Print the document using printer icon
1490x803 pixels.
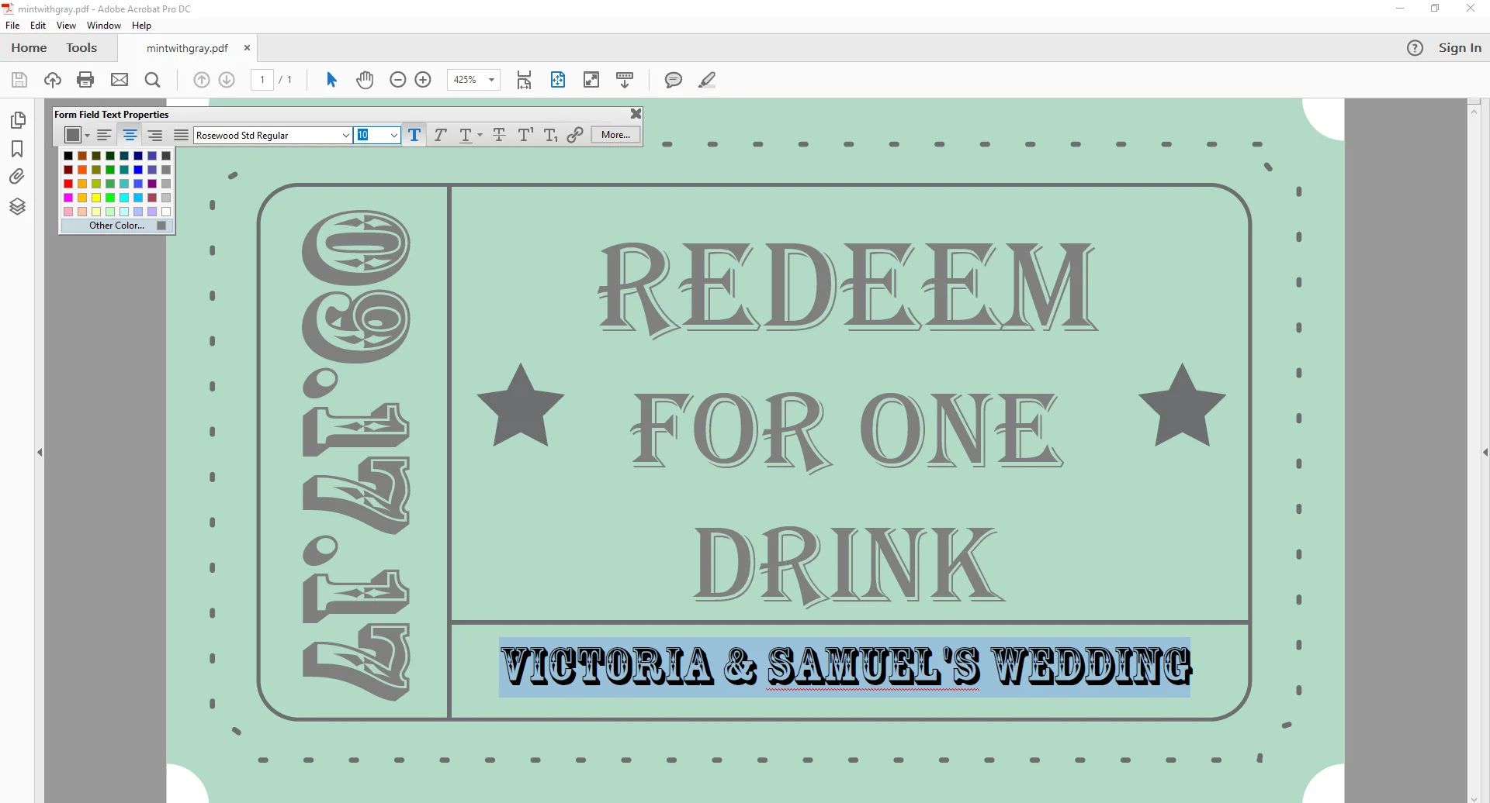(x=86, y=80)
